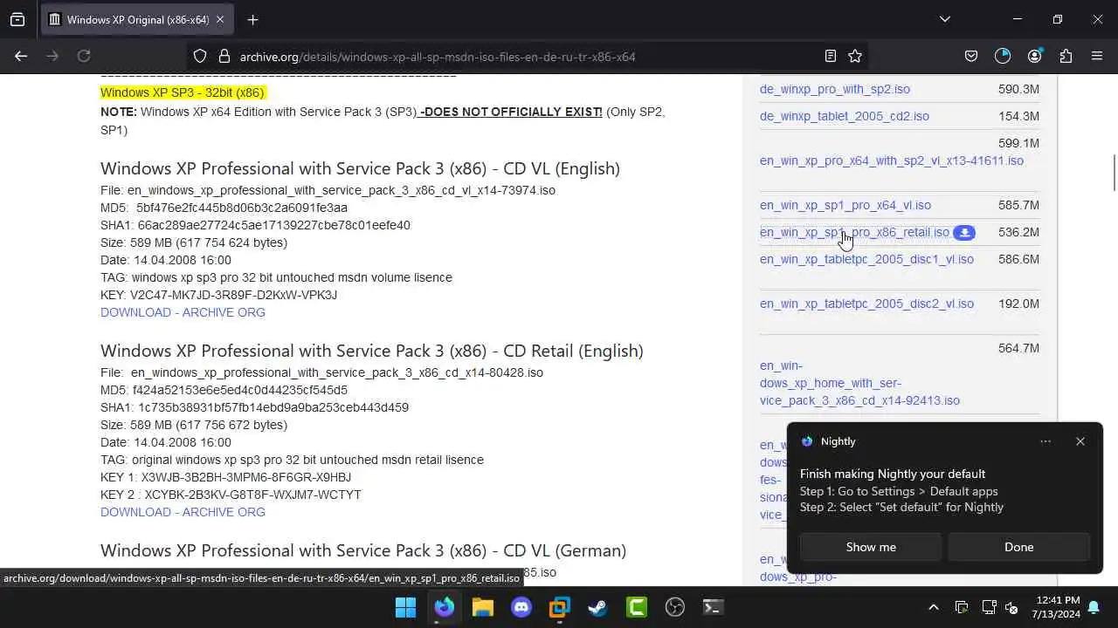Show hidden system tray icons

(x=933, y=607)
